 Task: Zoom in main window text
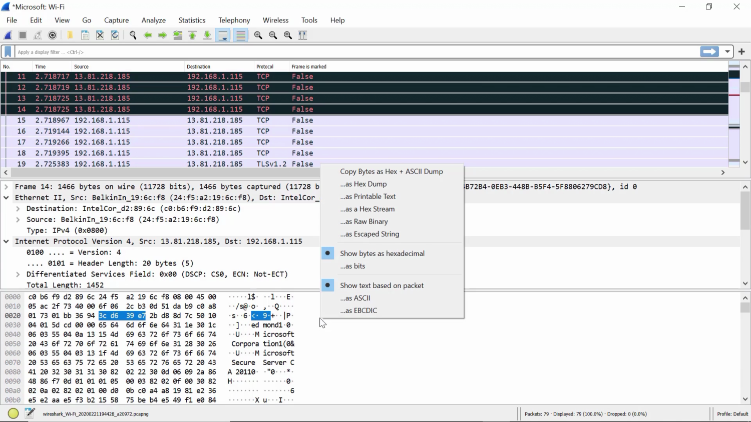[x=258, y=35]
